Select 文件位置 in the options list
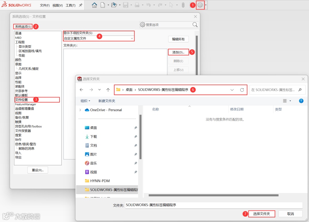The height and width of the screenshot is (222, 309). pyautogui.click(x=21, y=100)
